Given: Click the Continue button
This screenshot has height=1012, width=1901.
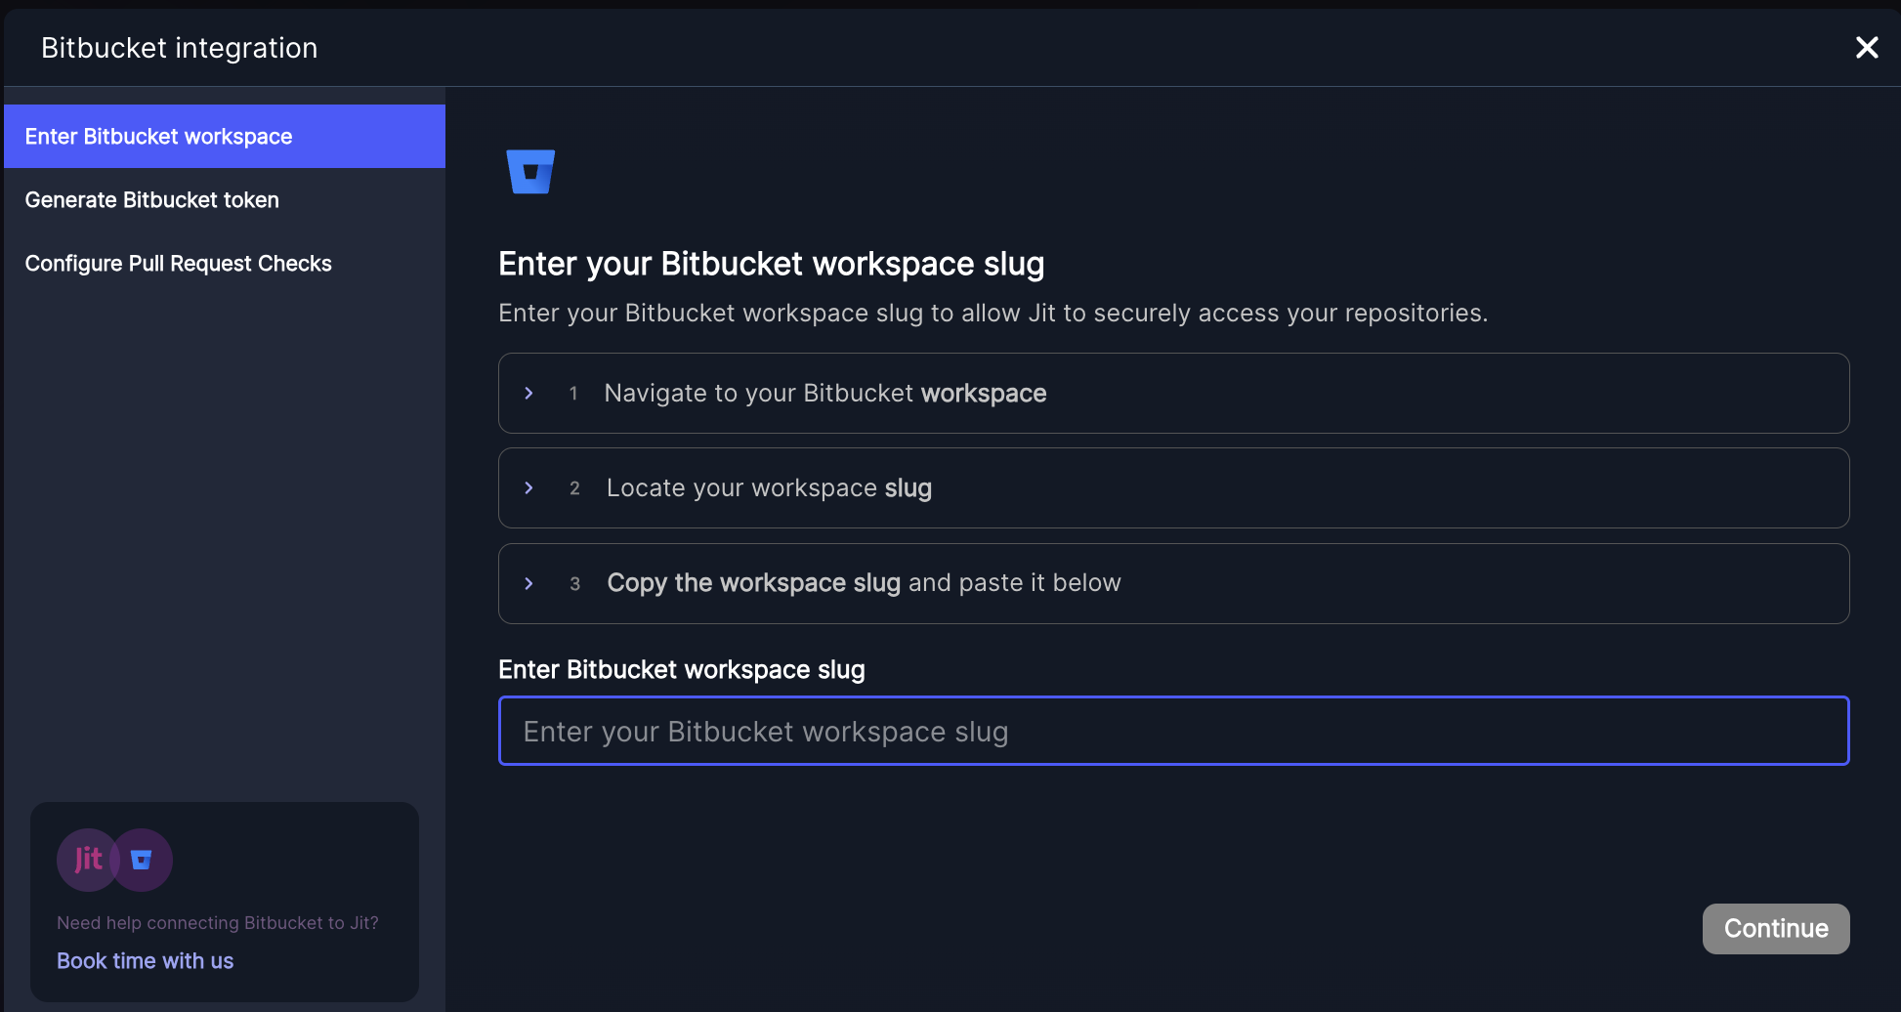Looking at the screenshot, I should [1776, 929].
